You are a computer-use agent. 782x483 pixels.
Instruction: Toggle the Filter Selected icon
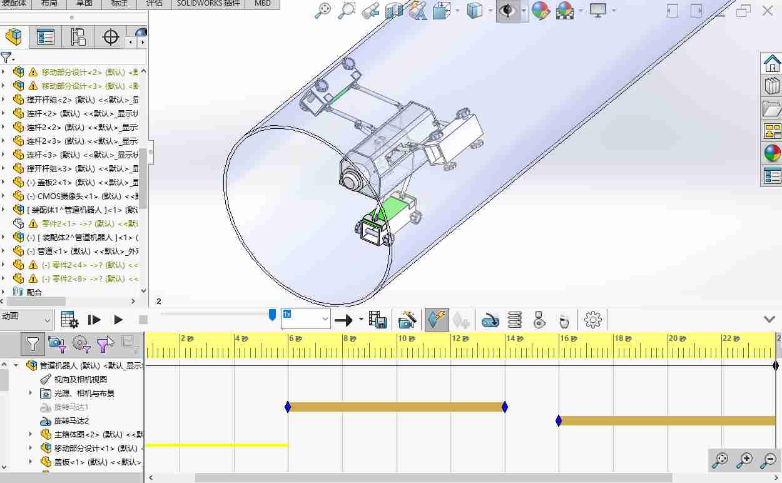click(105, 343)
